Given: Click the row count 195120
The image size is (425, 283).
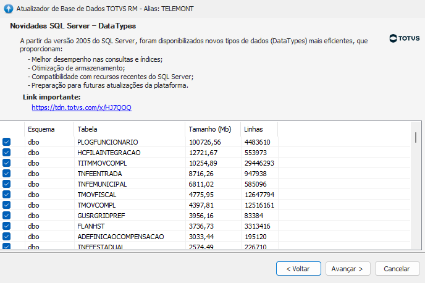Looking at the screenshot, I should 256,237.
